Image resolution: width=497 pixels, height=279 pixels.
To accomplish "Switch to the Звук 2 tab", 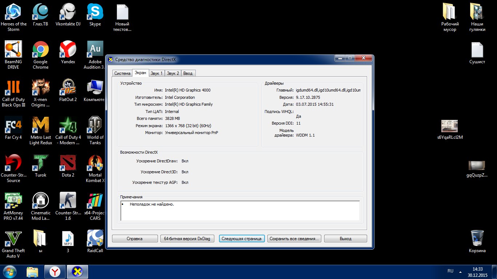I will (x=173, y=73).
